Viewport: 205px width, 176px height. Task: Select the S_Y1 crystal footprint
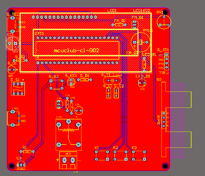tap(112, 81)
